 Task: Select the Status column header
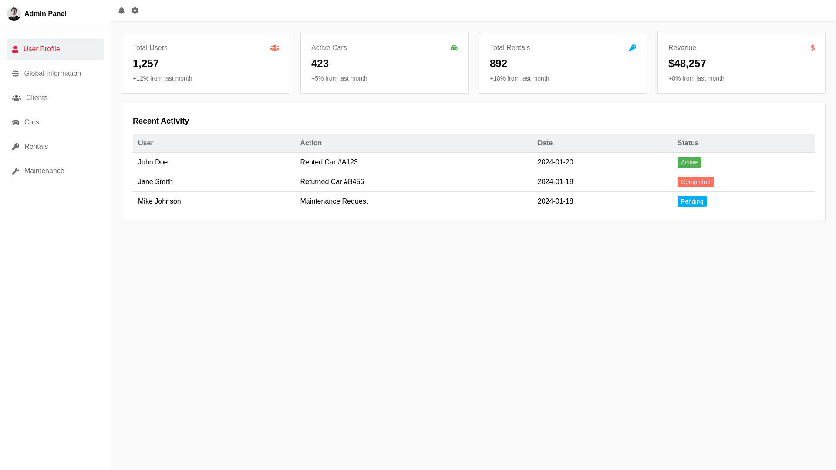click(x=688, y=143)
